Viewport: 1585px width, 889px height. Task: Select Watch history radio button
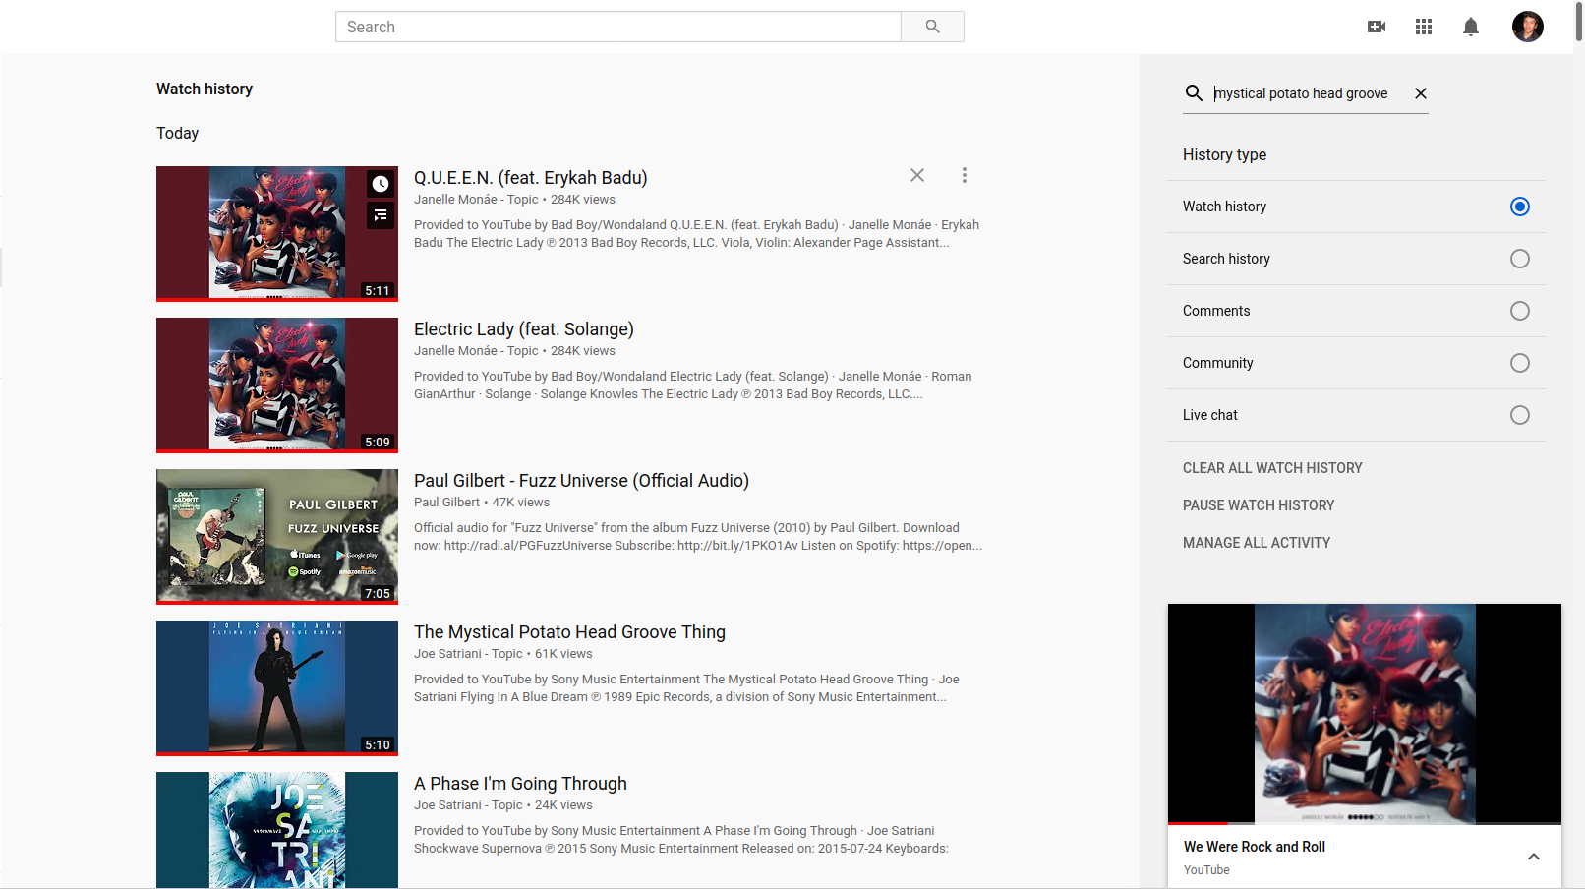point(1520,207)
